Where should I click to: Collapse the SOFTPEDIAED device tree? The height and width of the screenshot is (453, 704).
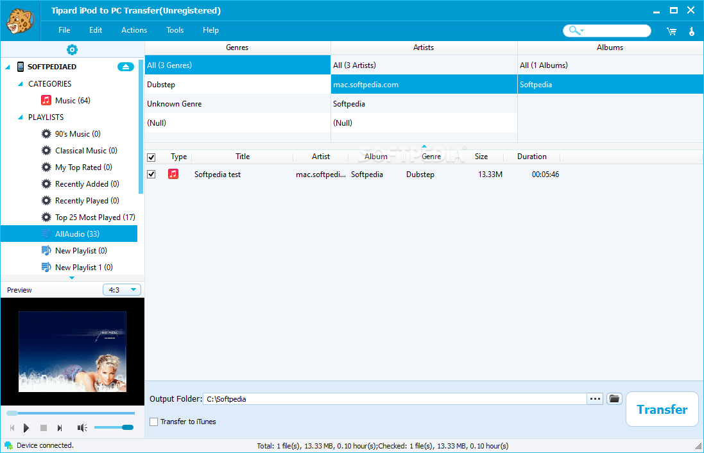8,67
